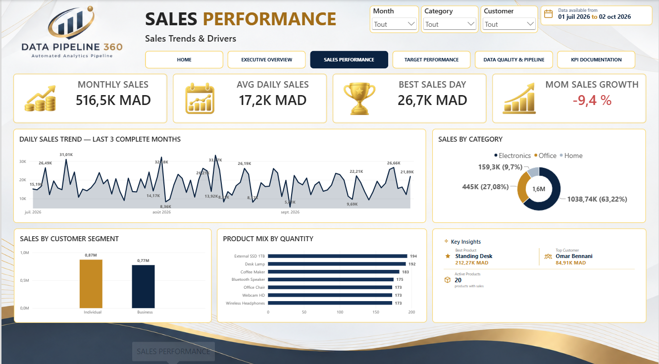Click the 516,5K MAD monthly sales value
The height and width of the screenshot is (364, 659).
coord(113,101)
